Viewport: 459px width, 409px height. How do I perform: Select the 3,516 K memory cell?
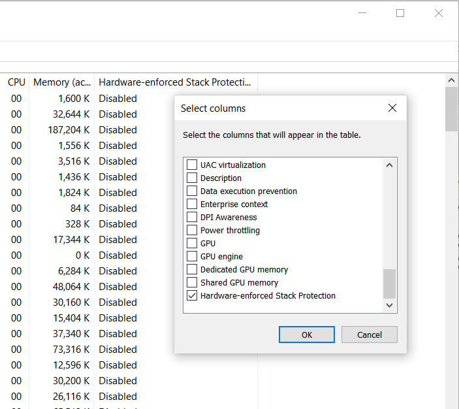coord(74,161)
